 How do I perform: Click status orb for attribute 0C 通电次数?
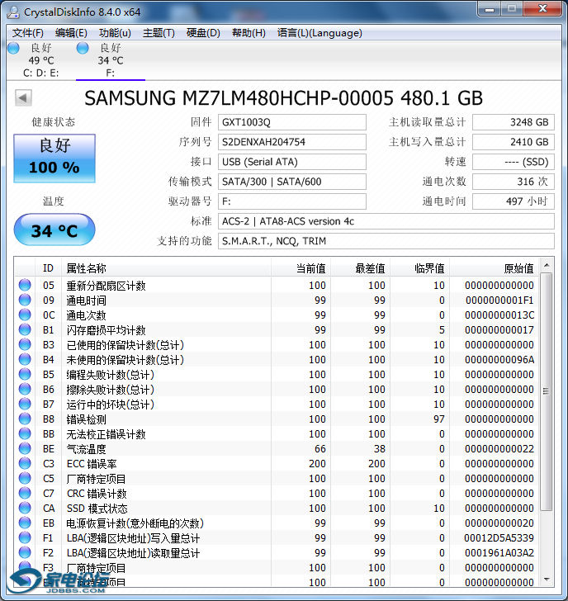coord(25,315)
